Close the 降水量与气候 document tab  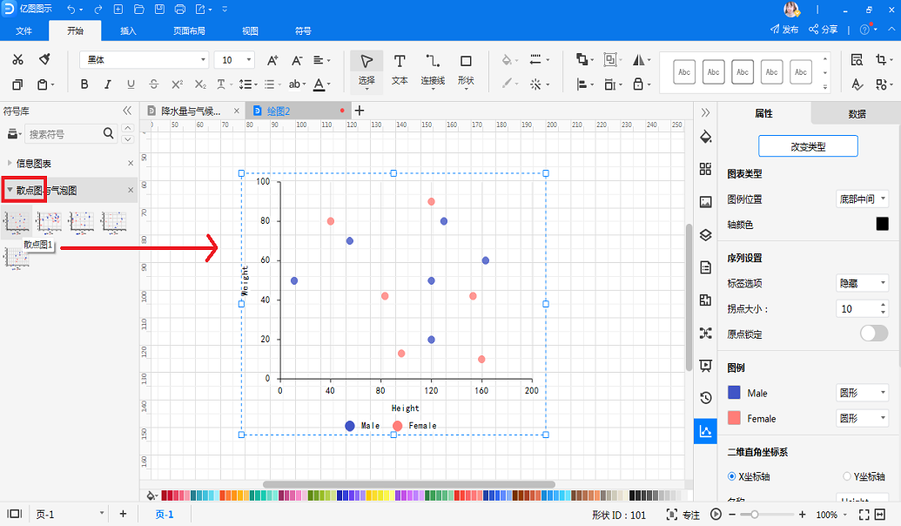[x=236, y=111]
